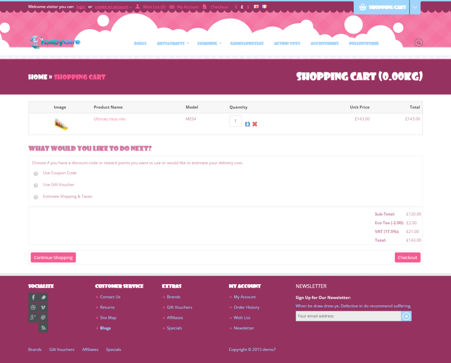Click the Your email address field
This screenshot has width=451, height=363.
tap(348, 316)
